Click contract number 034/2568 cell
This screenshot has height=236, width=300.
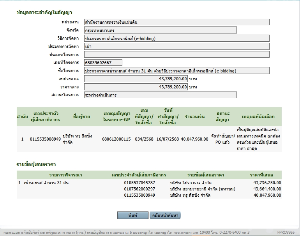pyautogui.click(x=144, y=139)
